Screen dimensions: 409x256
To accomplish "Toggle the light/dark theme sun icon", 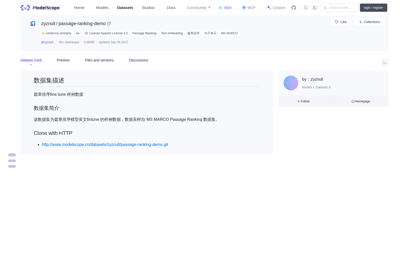I will point(305,8).
